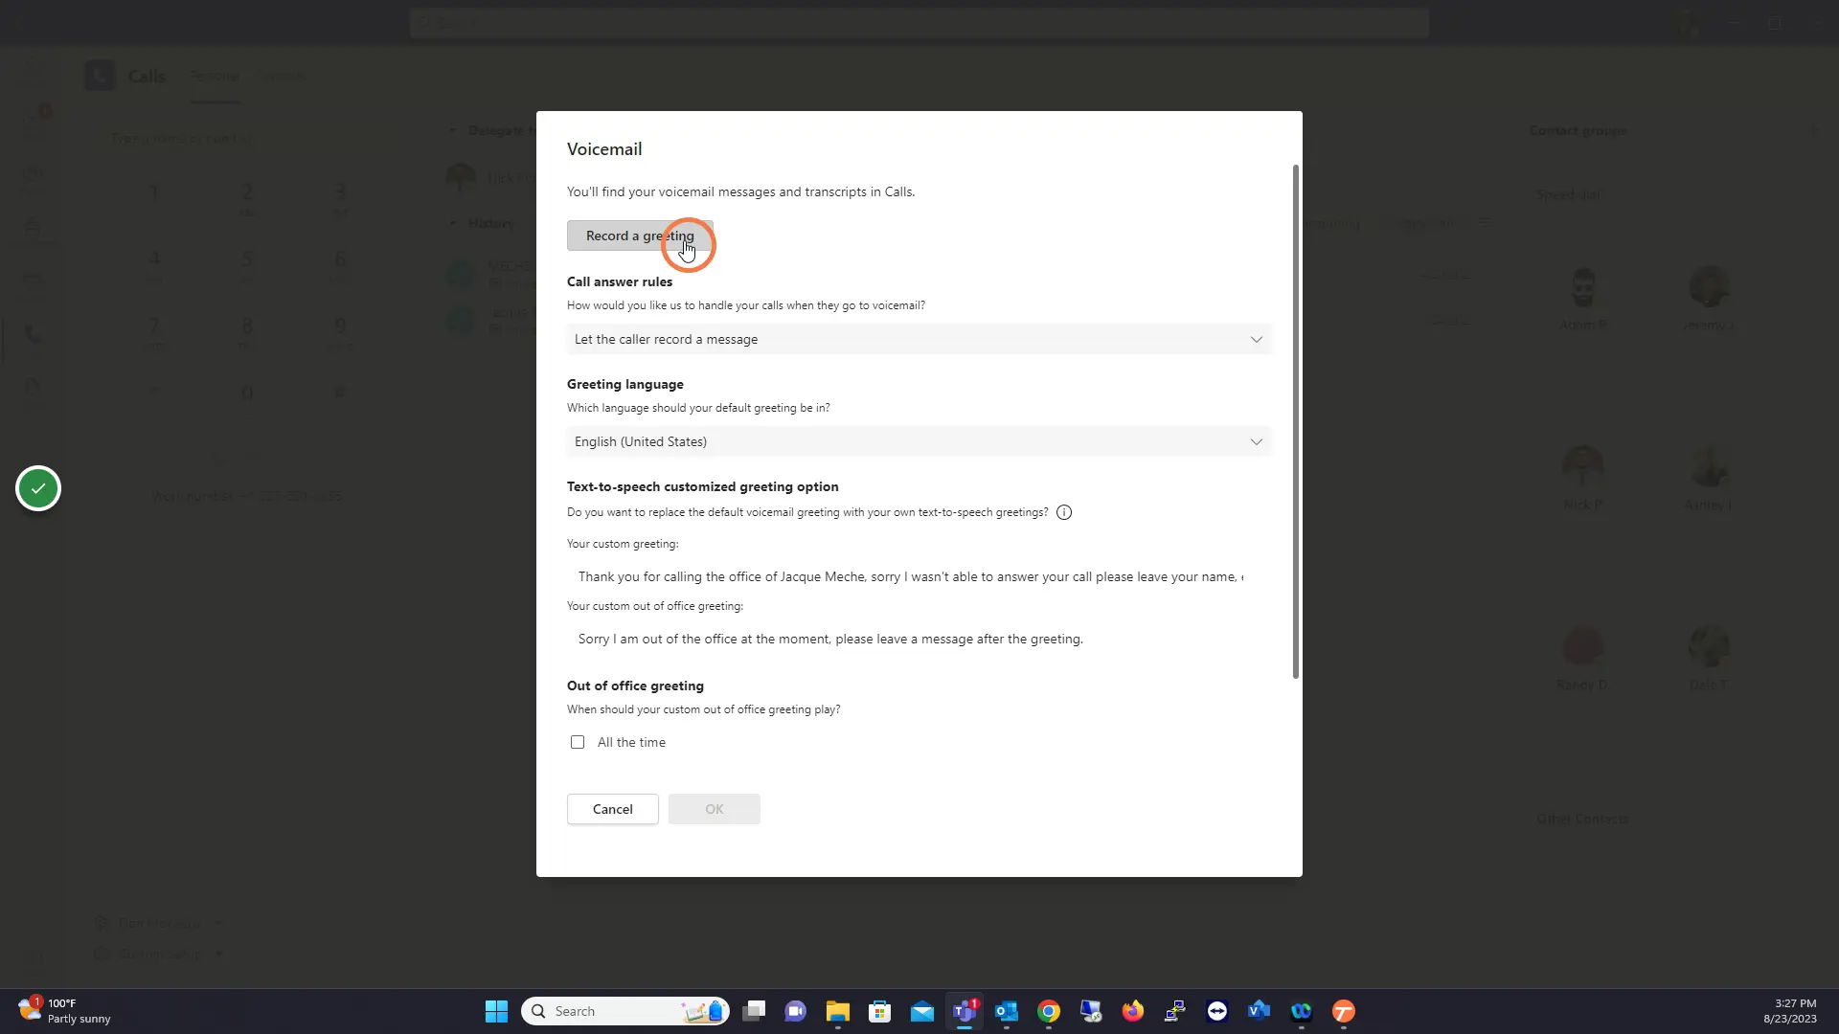Check the All the time checkbox
The height and width of the screenshot is (1034, 1839).
578,742
